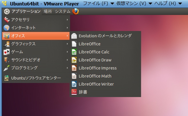Click the Ubuntuソフトウェアセンター bag icon
Screen dimensions: 188x116
tap(7, 78)
